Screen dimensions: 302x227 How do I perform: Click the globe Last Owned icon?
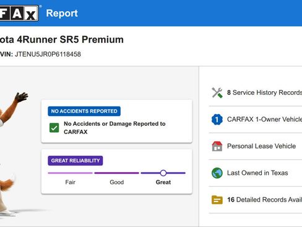(x=217, y=173)
